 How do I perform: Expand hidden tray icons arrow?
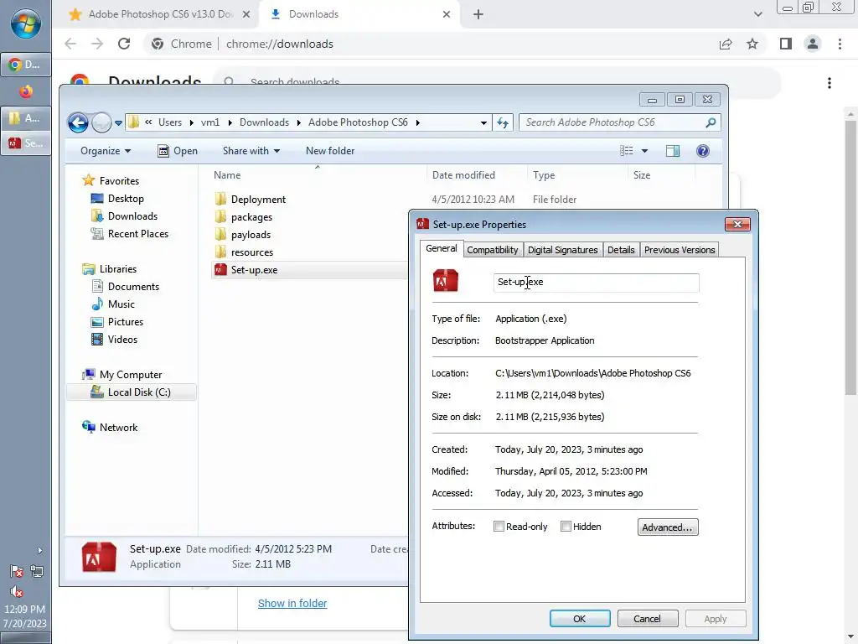coord(39,550)
